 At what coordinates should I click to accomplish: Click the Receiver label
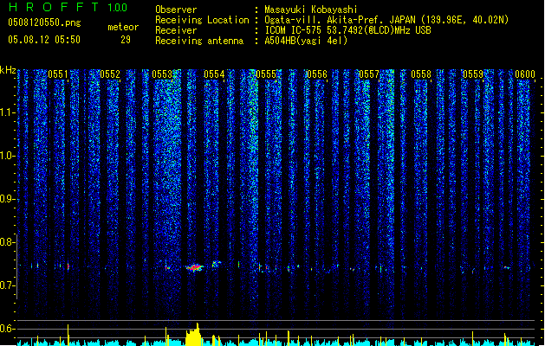(x=176, y=30)
